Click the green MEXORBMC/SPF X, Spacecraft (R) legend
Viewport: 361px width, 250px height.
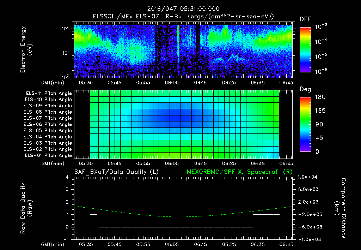pos(239,172)
